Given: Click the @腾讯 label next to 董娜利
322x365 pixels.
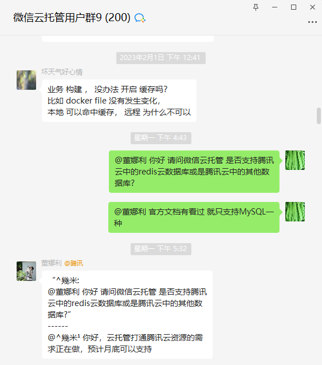Looking at the screenshot, I should (74, 263).
